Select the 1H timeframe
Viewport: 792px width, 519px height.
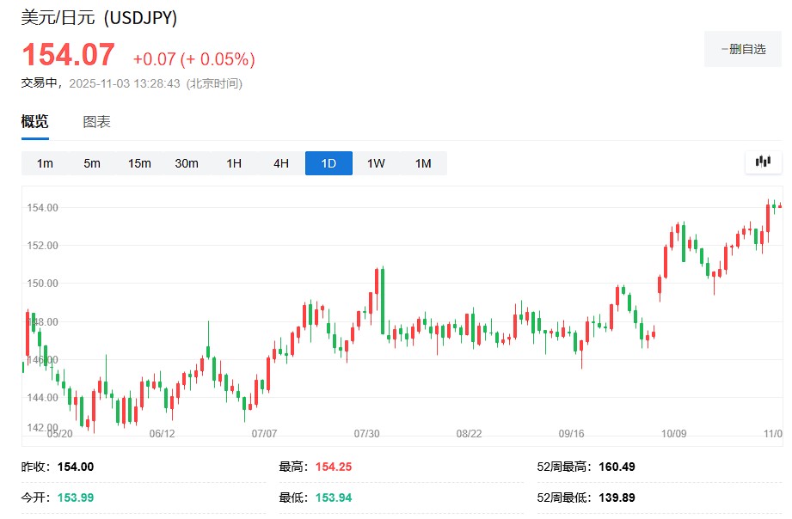[234, 163]
